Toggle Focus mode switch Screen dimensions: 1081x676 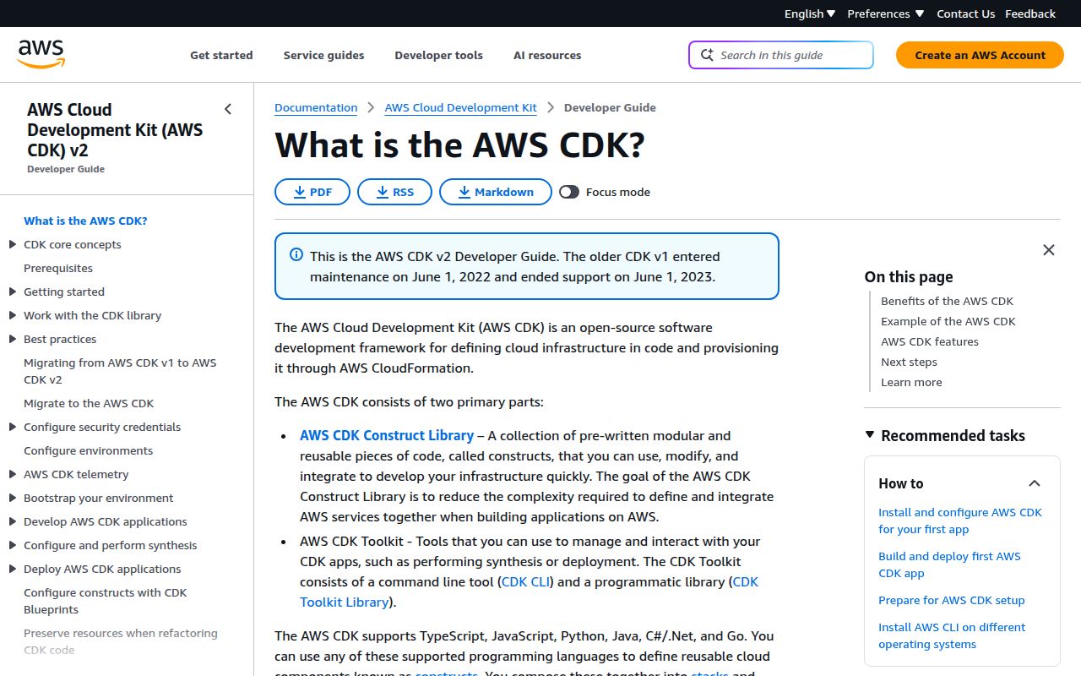point(569,192)
